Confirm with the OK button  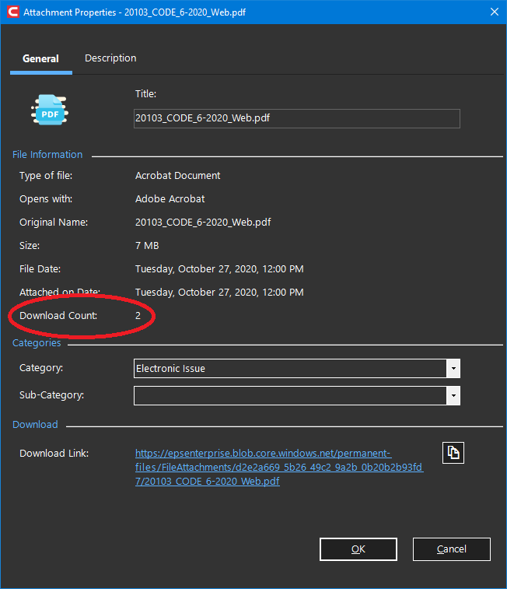(358, 549)
